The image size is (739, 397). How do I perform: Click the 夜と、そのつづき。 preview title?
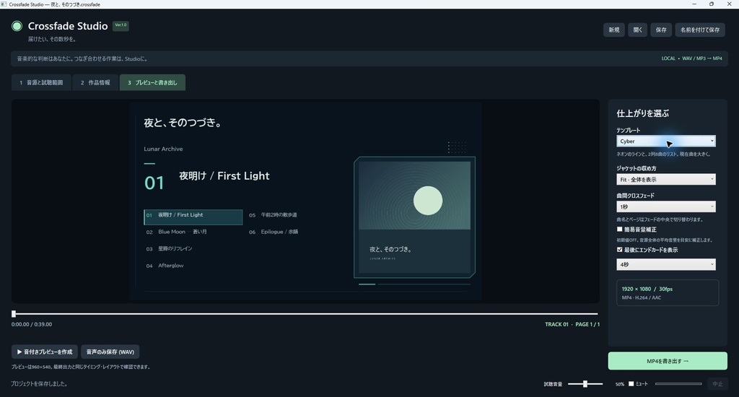(x=183, y=123)
